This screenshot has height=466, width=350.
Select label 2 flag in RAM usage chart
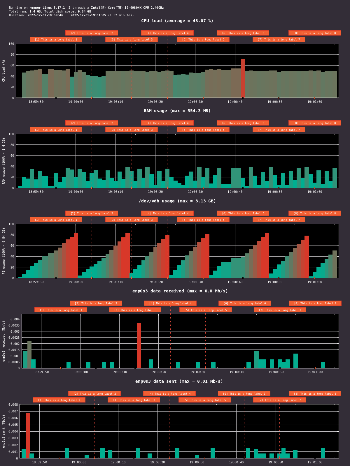pos(92,123)
